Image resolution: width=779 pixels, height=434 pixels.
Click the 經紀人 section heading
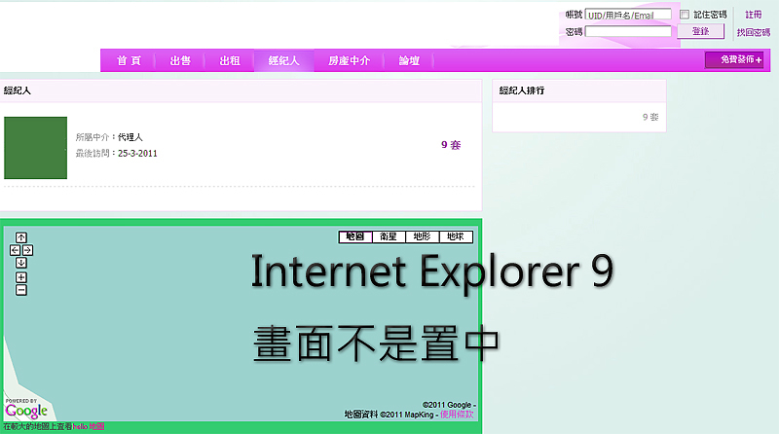pyautogui.click(x=17, y=90)
